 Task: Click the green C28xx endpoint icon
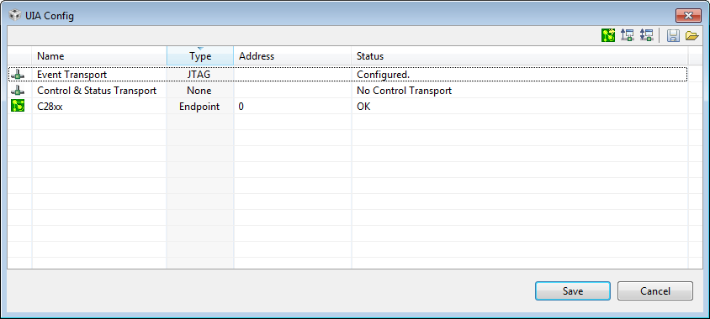click(17, 107)
